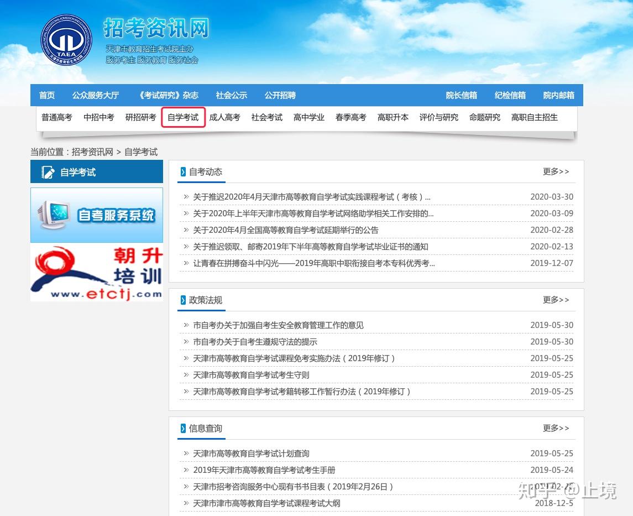This screenshot has height=516, width=633.
Task: Open 《考试研究》杂志 menu item
Action: click(x=168, y=95)
